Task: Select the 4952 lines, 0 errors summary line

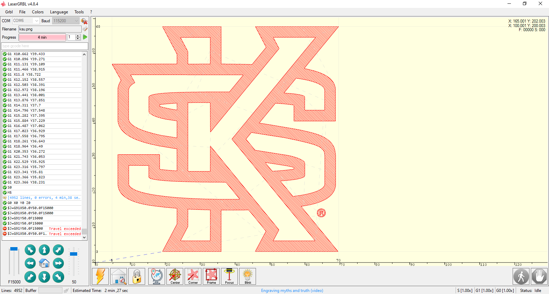Action: coord(42,198)
